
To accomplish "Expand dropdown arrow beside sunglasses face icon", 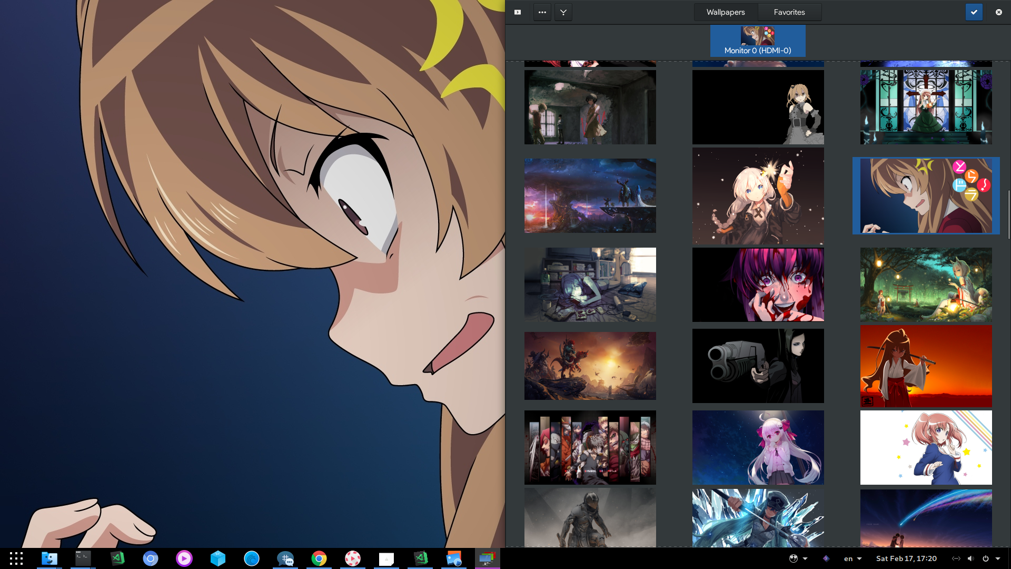I will click(x=805, y=558).
